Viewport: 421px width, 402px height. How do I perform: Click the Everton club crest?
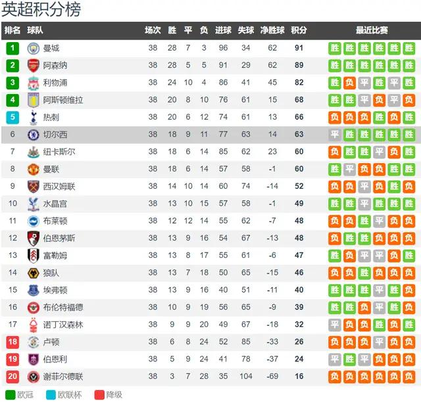34,290
